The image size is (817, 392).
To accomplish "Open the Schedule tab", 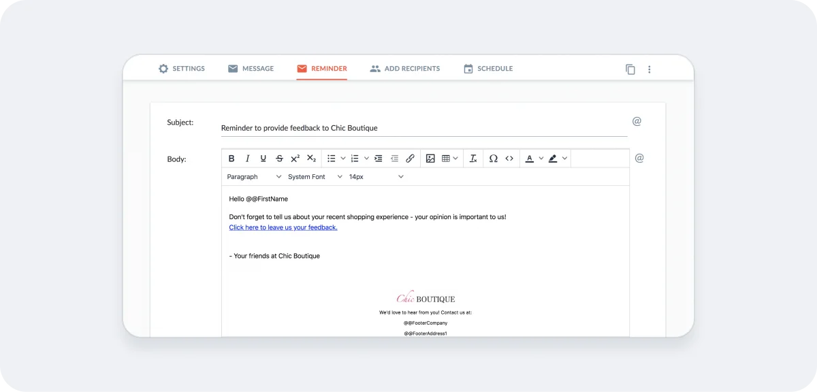I will 487,68.
